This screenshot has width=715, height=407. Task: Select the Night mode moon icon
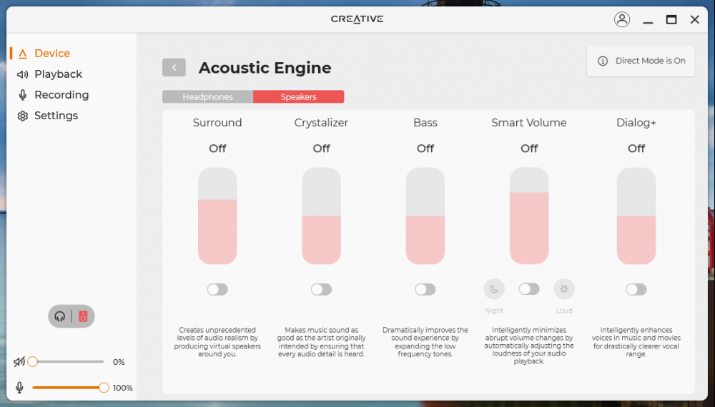494,289
